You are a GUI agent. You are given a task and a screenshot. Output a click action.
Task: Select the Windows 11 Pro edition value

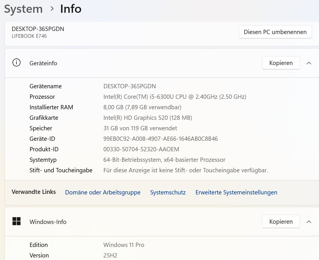coord(124,245)
